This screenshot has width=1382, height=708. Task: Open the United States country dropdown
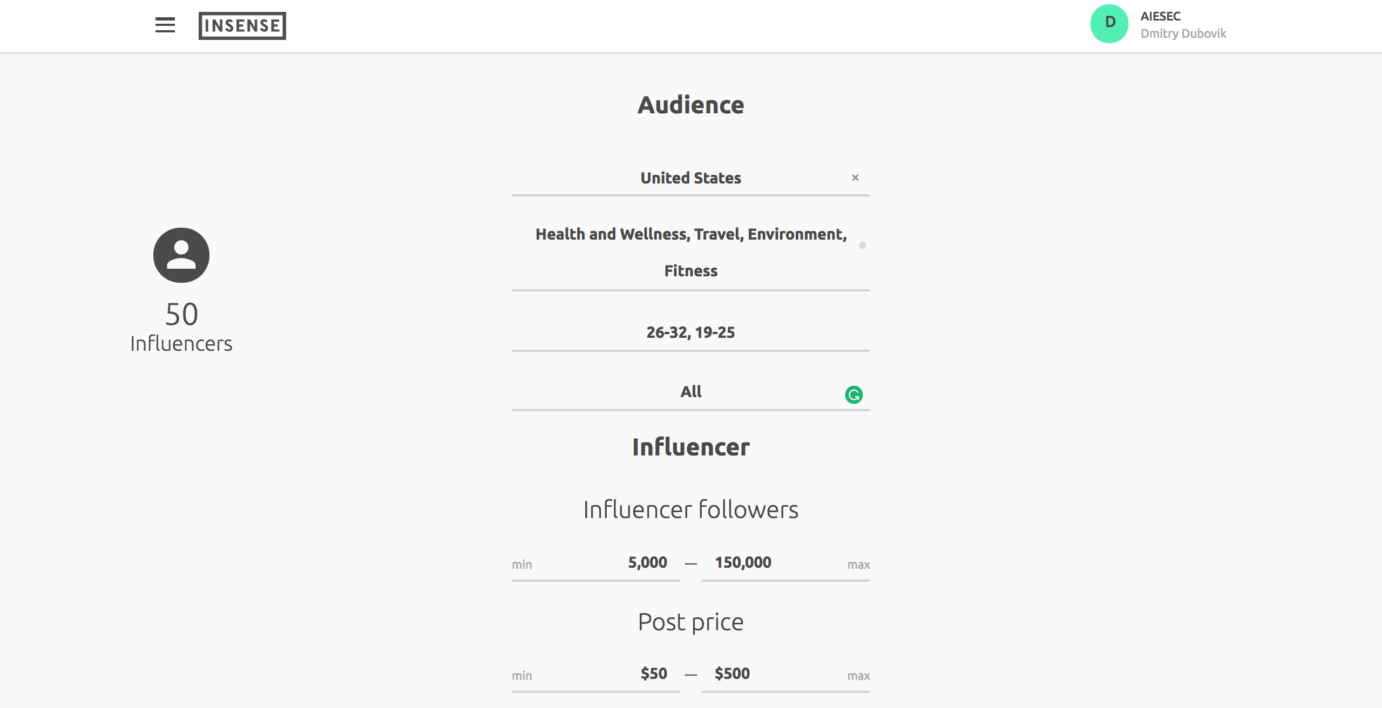(x=690, y=178)
